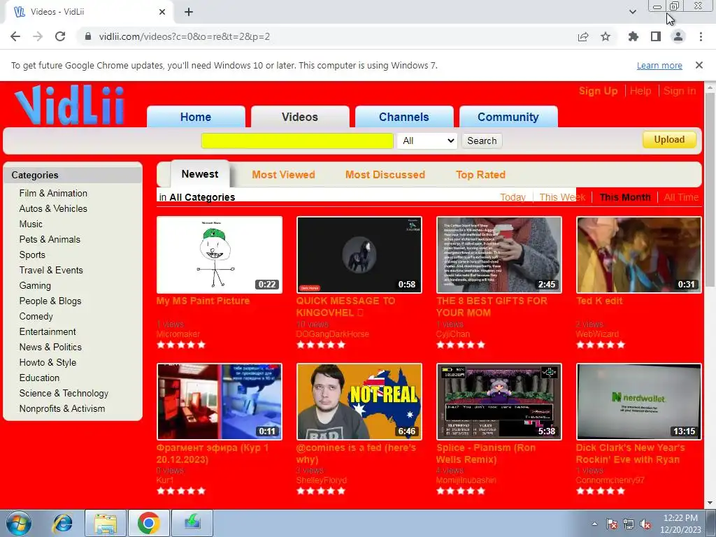Close the Videos - VidLii tab
The width and height of the screenshot is (716, 537).
(x=162, y=12)
